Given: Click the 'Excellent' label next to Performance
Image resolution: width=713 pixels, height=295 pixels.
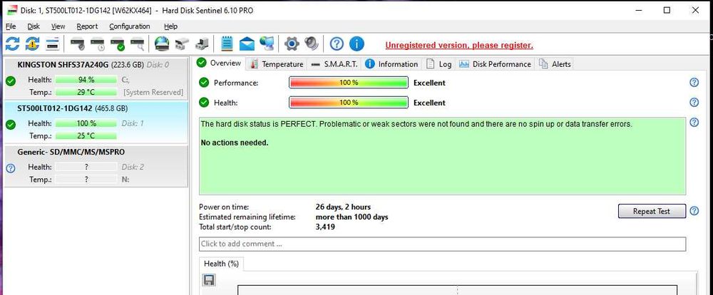Looking at the screenshot, I should (429, 83).
